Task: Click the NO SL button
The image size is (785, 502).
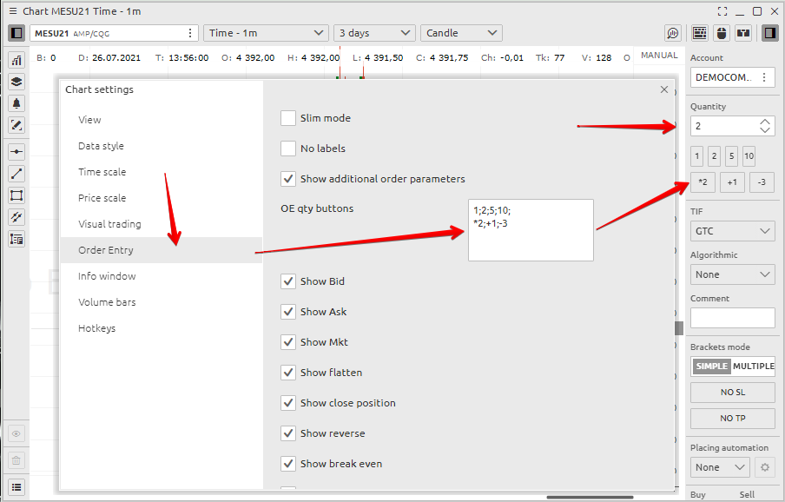Action: pos(732,393)
